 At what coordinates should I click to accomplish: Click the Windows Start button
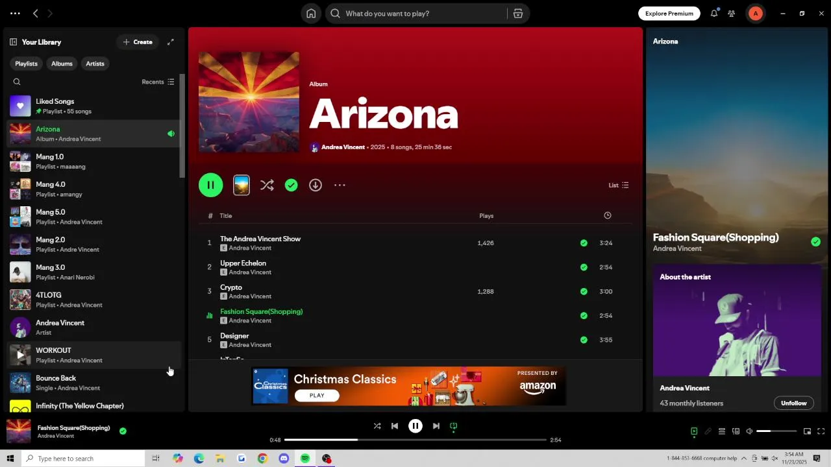tap(10, 459)
